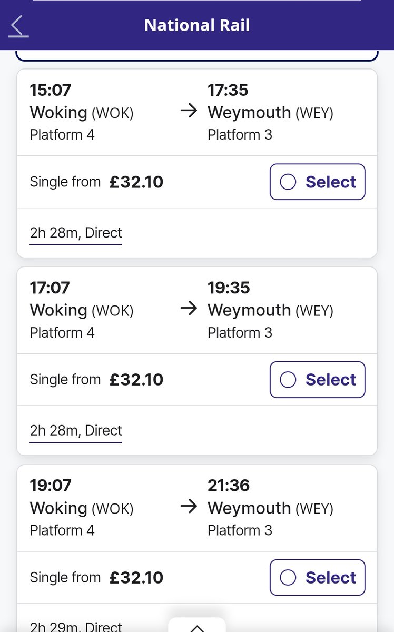Tap the back arrow in header
Image resolution: width=394 pixels, height=632 pixels.
(x=19, y=26)
